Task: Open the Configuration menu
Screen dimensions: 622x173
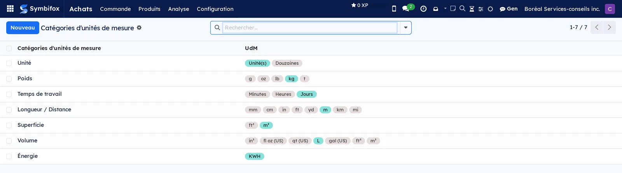Action: tap(215, 9)
